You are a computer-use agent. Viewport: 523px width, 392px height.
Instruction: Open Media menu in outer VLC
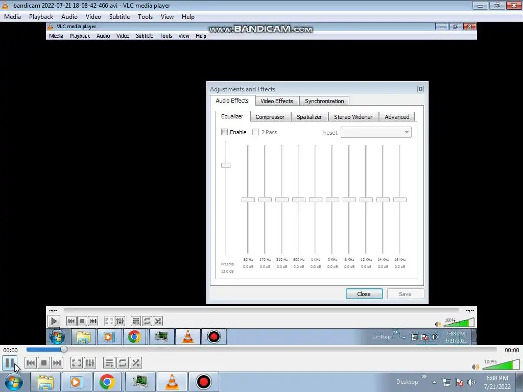(x=12, y=17)
